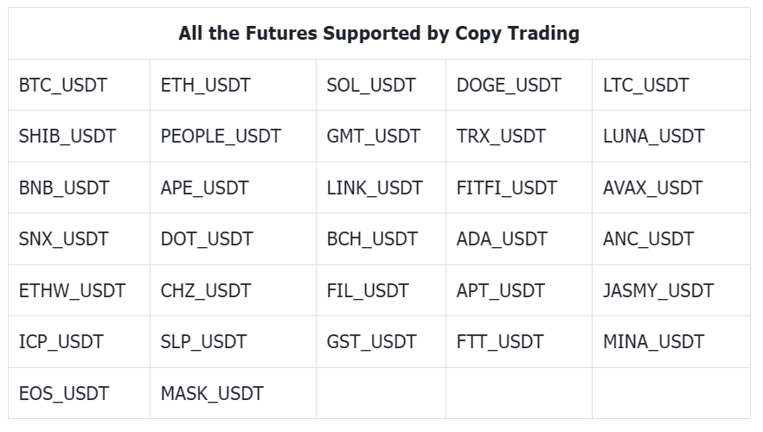Select the MINA_USDT cell
The height and width of the screenshot is (432, 763).
(653, 342)
